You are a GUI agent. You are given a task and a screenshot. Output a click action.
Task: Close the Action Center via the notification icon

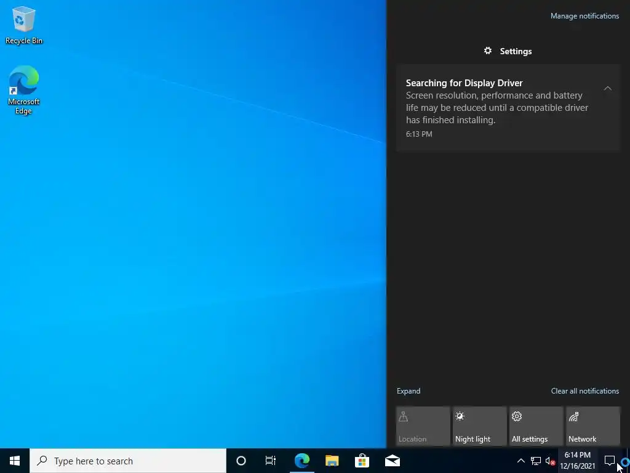tap(610, 461)
